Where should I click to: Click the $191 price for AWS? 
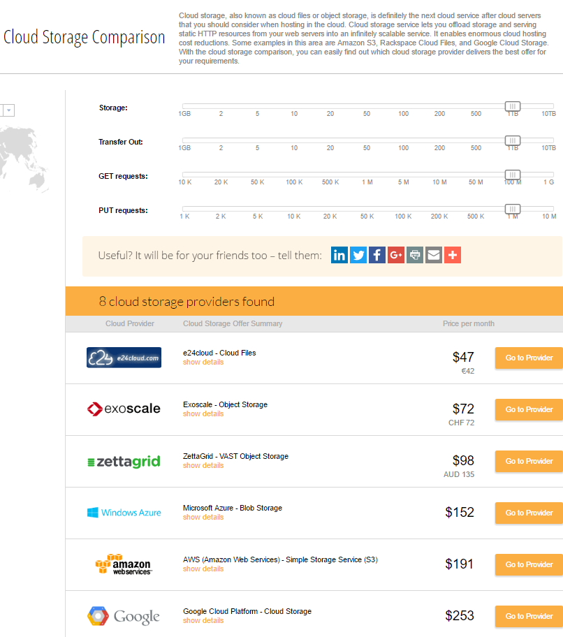tap(460, 564)
